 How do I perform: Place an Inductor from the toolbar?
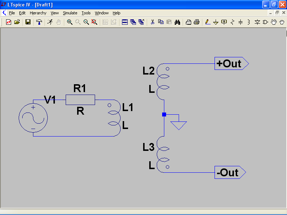(249, 22)
